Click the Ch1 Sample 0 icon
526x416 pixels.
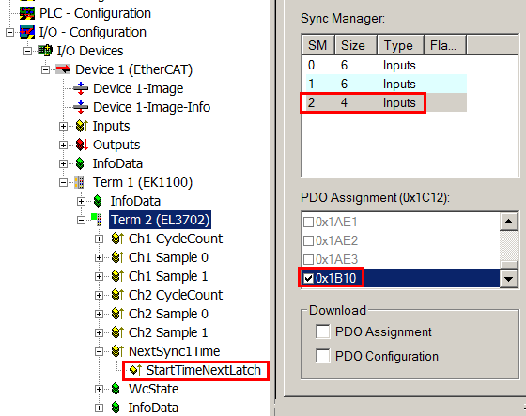[x=117, y=257]
